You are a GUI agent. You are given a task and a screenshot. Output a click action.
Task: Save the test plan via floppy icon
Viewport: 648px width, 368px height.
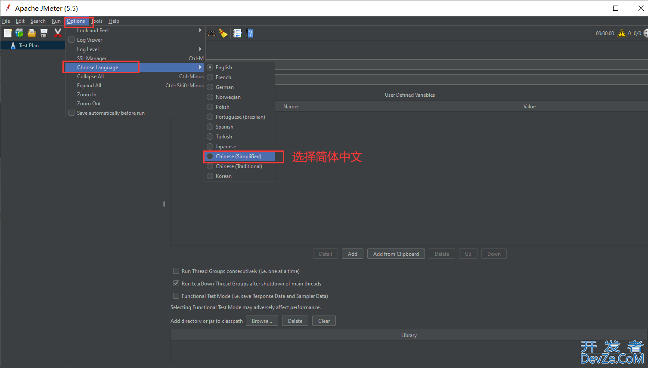tap(43, 33)
